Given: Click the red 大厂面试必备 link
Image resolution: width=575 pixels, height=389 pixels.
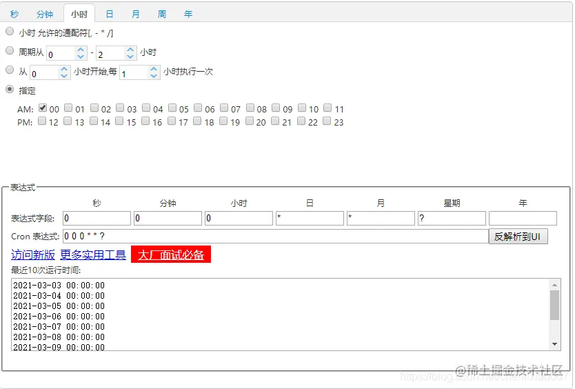Looking at the screenshot, I should click(x=171, y=255).
